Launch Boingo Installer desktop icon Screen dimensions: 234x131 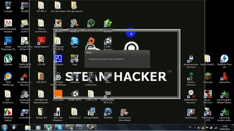[x=91, y=113]
